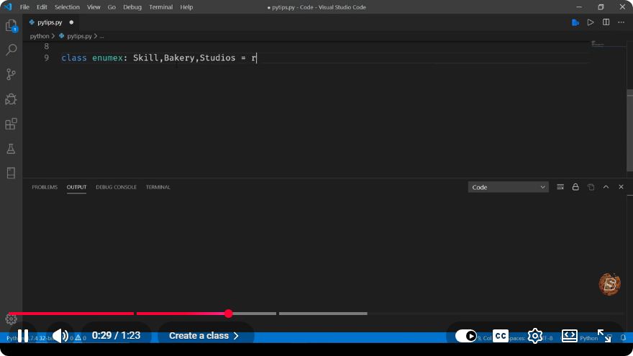
Task: Open the video player settings gear
Action: click(x=535, y=336)
